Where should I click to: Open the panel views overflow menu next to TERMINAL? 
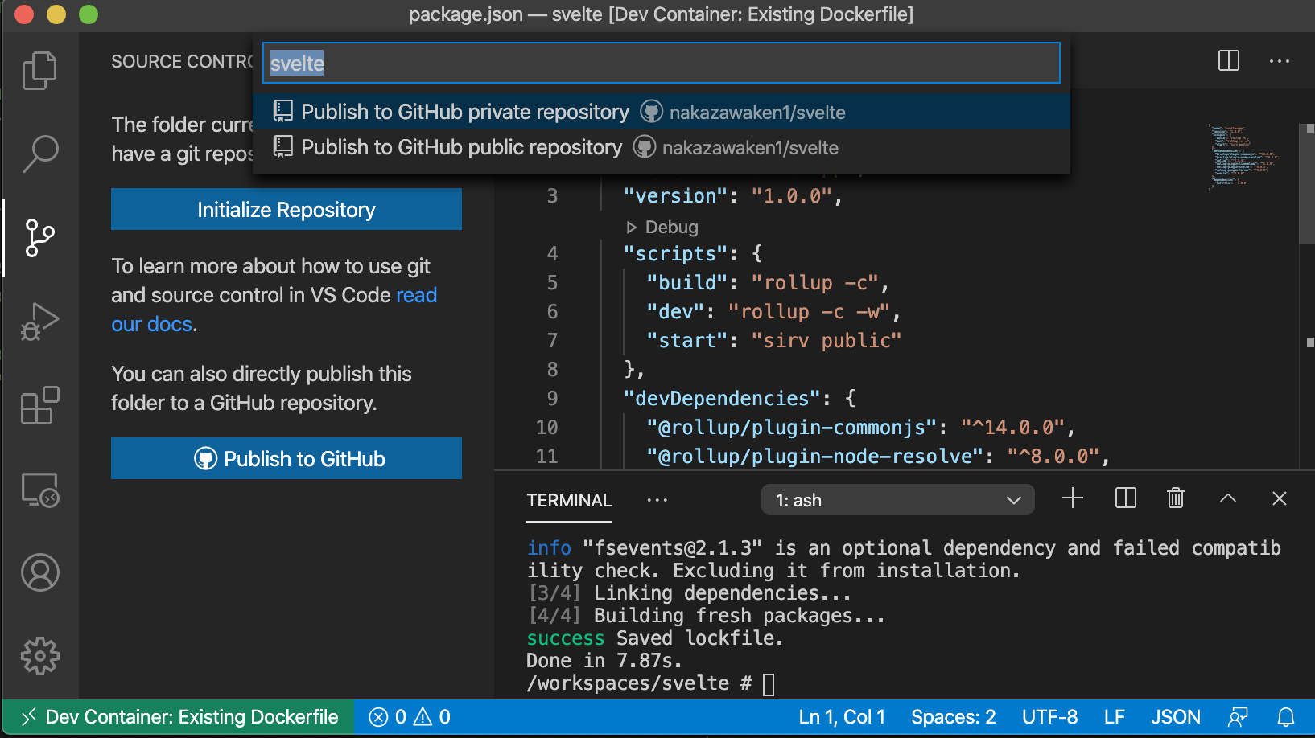[x=657, y=500]
